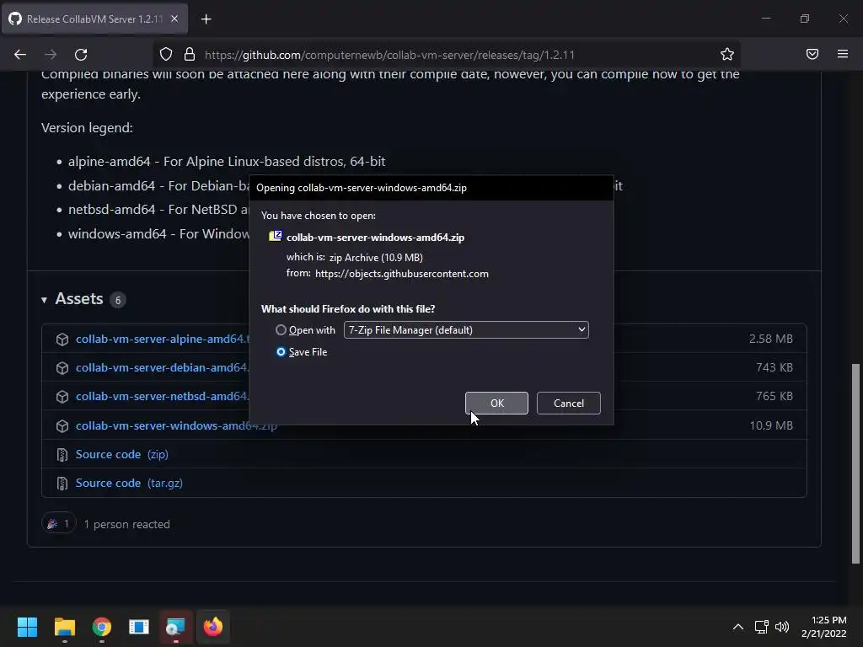The width and height of the screenshot is (863, 647).
Task: Open collab-vm-server-netbsd-amd64 asset link
Action: (x=163, y=396)
